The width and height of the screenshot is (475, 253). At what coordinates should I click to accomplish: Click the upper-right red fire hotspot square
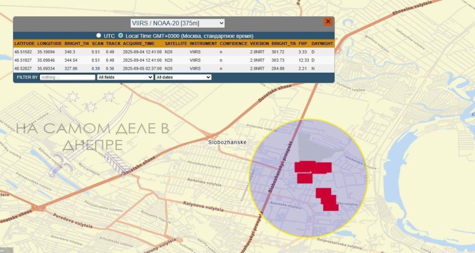322,168
